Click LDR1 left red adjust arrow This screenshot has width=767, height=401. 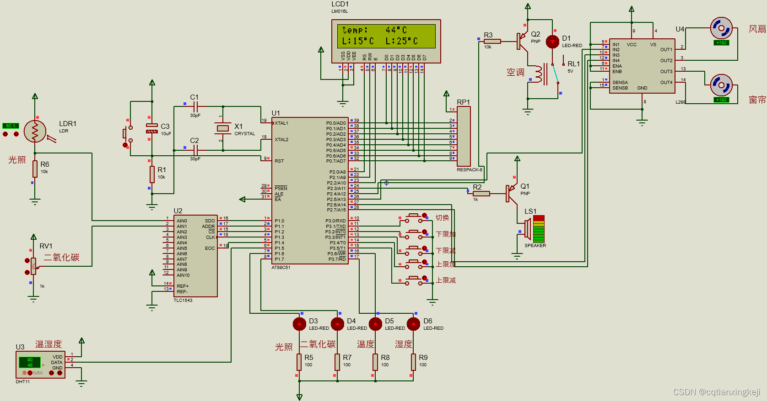pyautogui.click(x=5, y=134)
